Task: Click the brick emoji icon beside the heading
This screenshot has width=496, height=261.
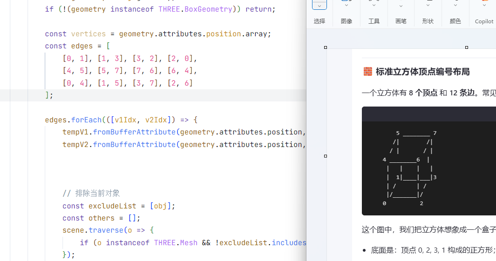Action: (x=367, y=72)
